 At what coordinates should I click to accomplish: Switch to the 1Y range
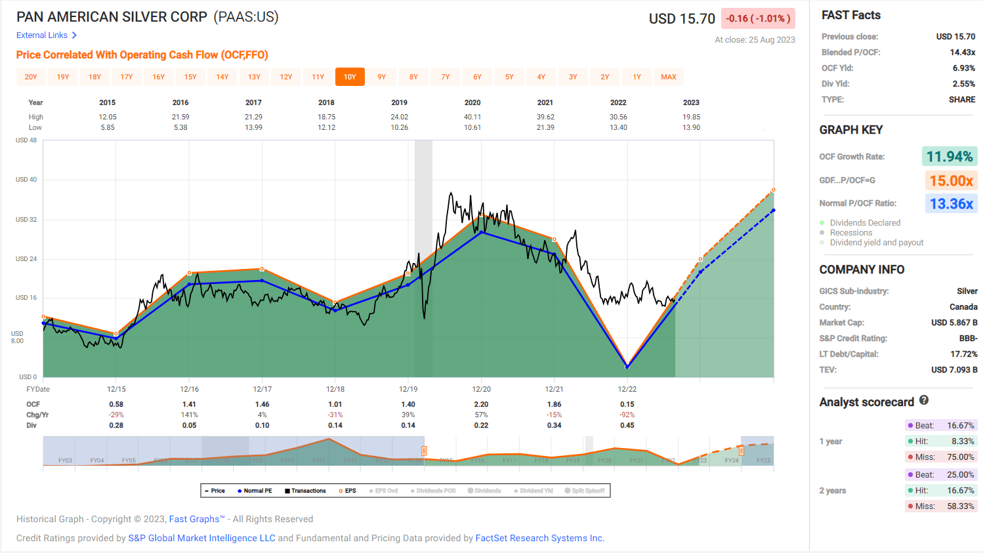click(x=637, y=77)
